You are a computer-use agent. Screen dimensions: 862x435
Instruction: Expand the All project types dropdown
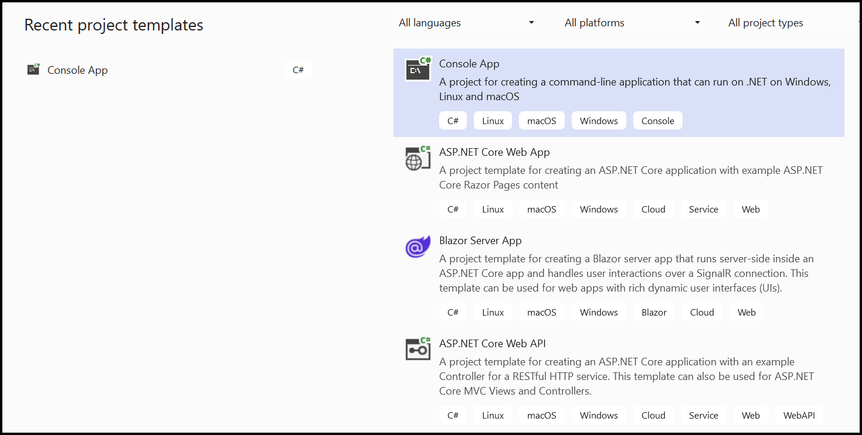coord(792,23)
